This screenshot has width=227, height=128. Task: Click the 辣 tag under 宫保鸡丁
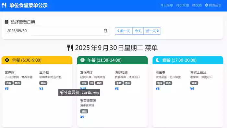point(92,83)
